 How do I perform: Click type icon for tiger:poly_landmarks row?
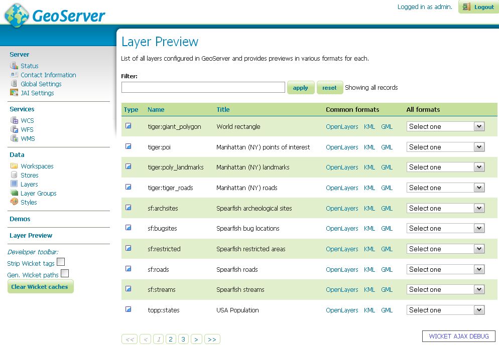[x=128, y=166]
